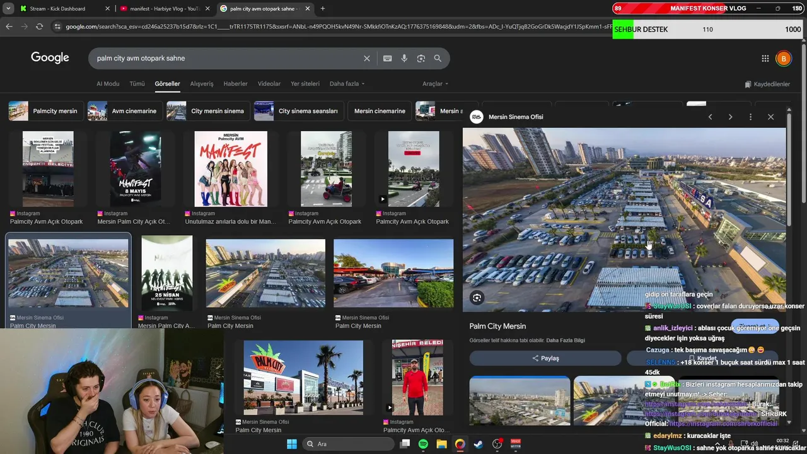Image resolution: width=807 pixels, height=454 pixels.
Task: Select the 'Mersin cinemarine' filter chip
Action: pos(380,111)
